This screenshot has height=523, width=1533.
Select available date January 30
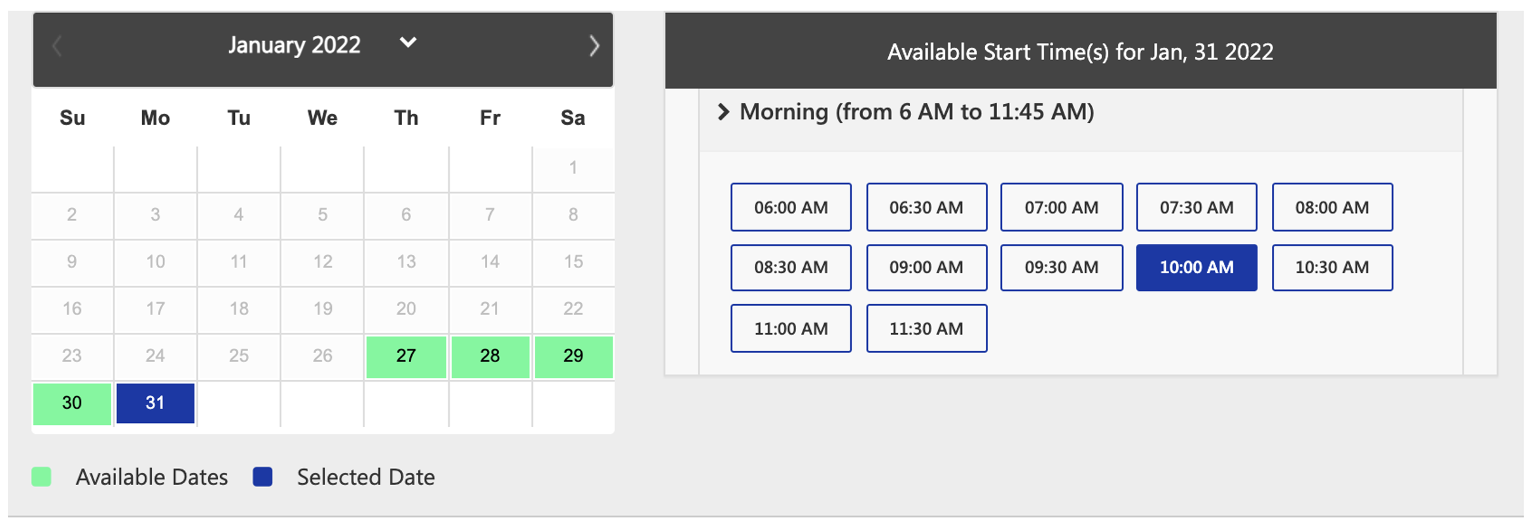[72, 403]
